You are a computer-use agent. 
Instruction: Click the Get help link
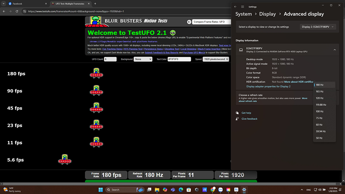246,113
